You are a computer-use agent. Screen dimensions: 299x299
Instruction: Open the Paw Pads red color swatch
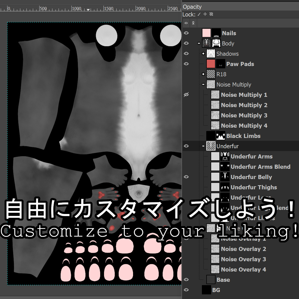click(x=210, y=63)
